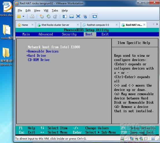Select the BIOS Exit menu

click(x=105, y=34)
